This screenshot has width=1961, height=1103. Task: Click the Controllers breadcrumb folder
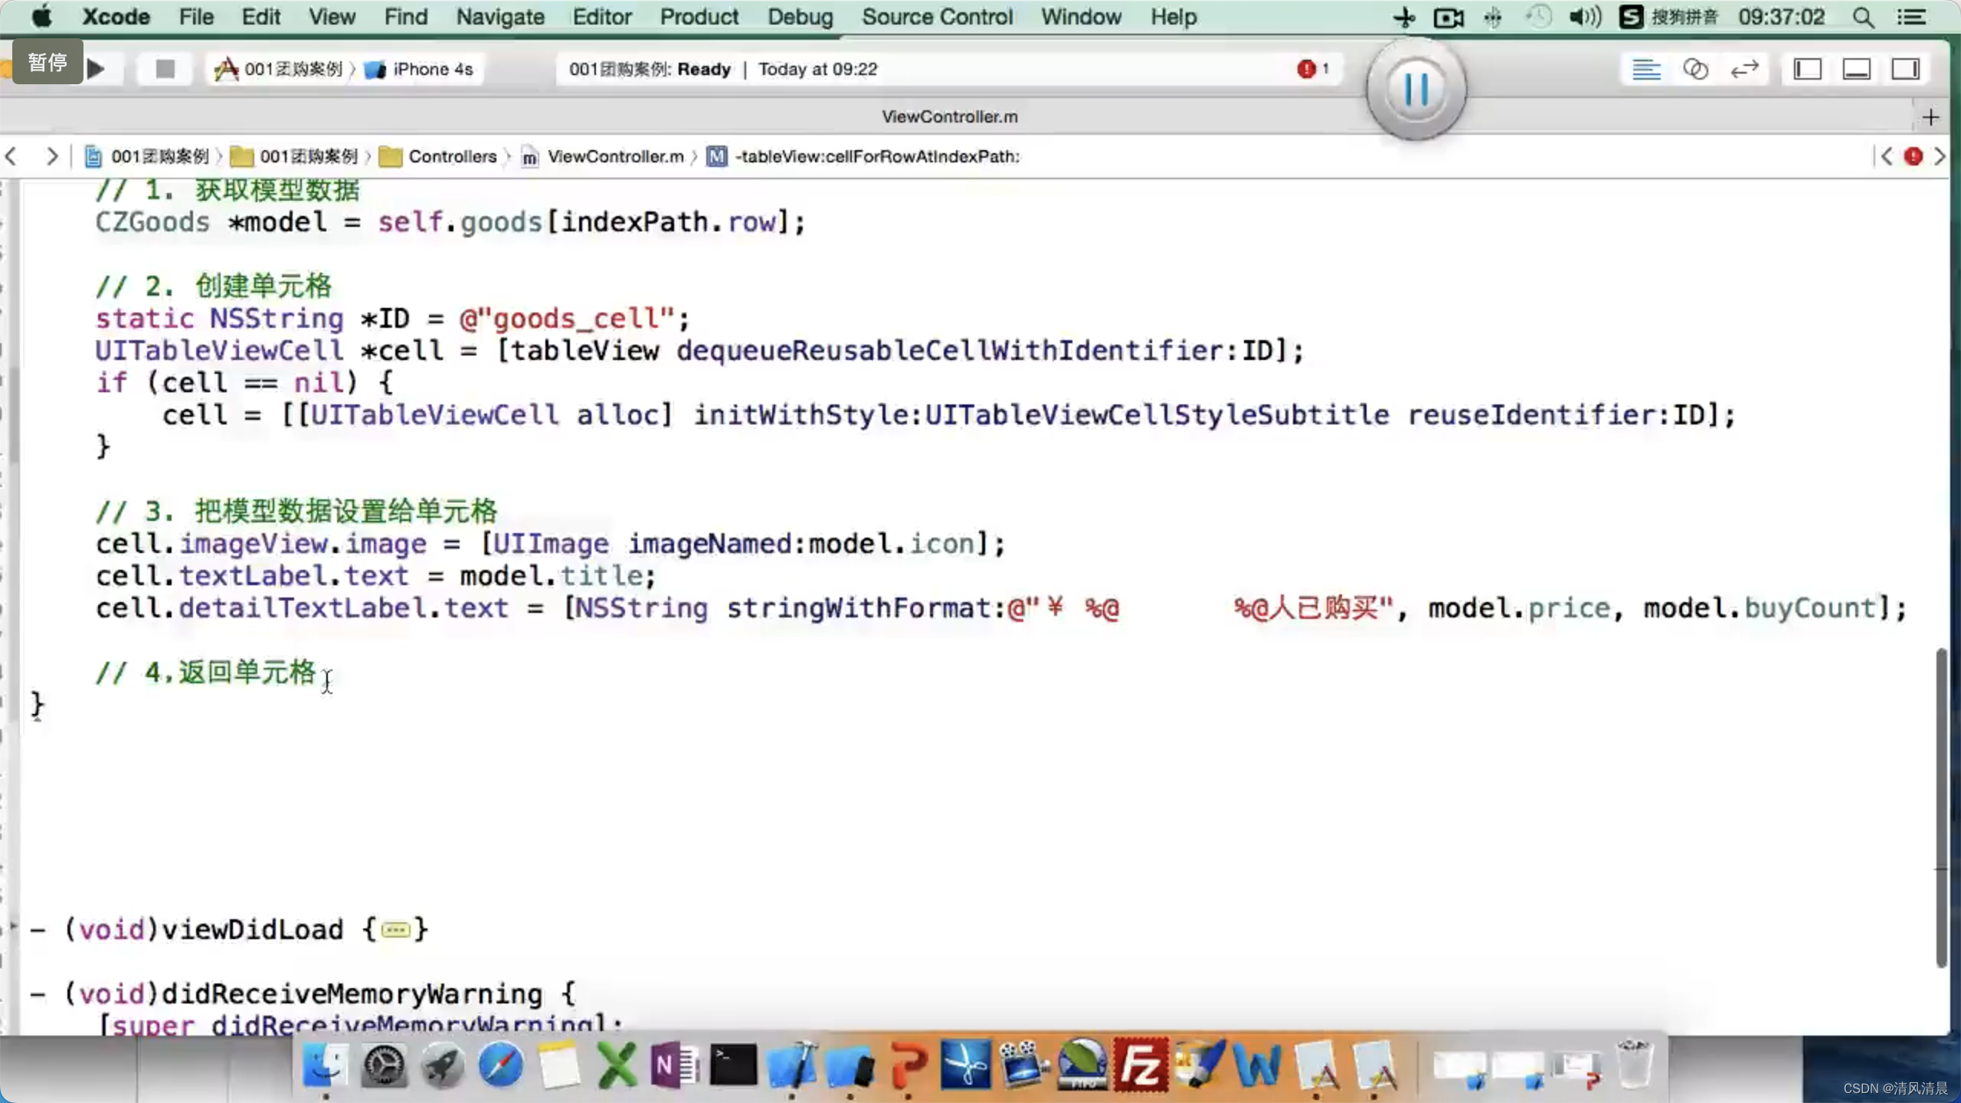pos(452,156)
